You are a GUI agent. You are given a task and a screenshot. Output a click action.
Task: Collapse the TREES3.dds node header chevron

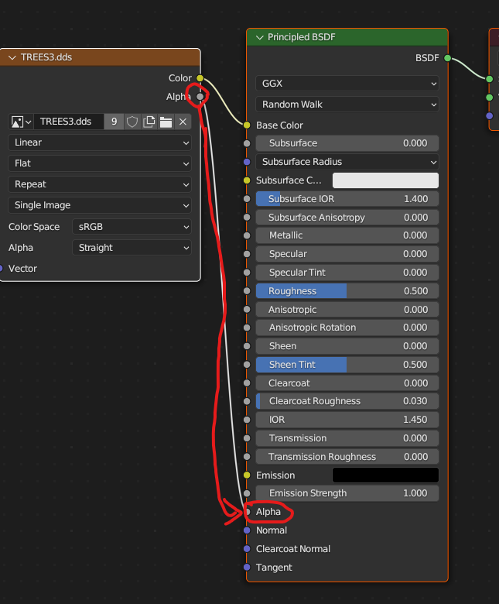click(12, 57)
